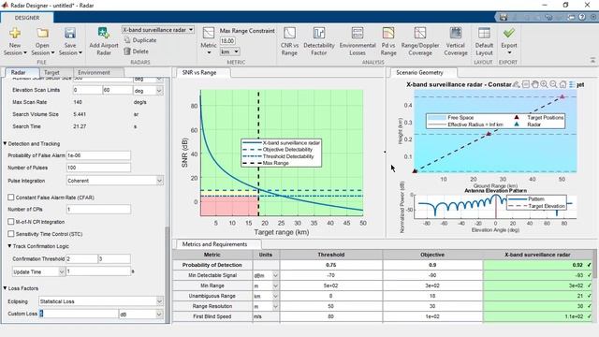599x337 pixels.
Task: Select the DESIGNER ribbon tab
Action: click(27, 18)
